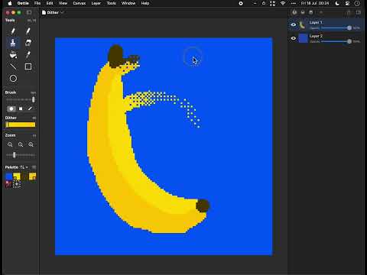This screenshot has width=367, height=275.
Task: Choose the round brush shape
Action: pos(11,108)
